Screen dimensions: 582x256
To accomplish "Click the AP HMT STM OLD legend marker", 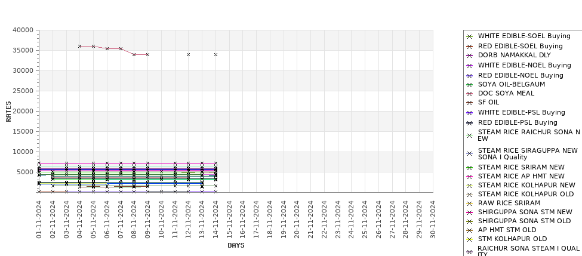I will tap(469, 230).
